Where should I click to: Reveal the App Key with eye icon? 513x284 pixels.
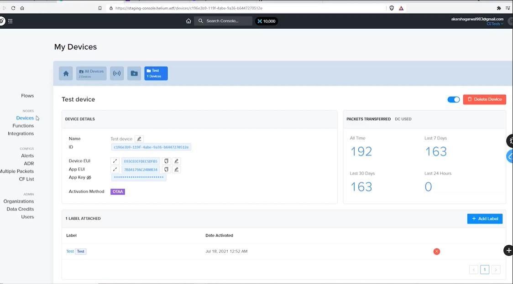point(89,177)
